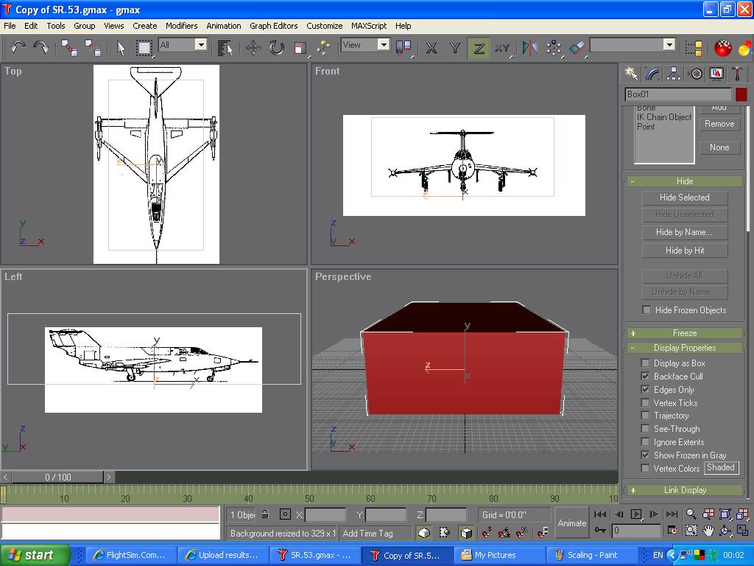Expand the Freeze rollout
754x566 pixels.
click(x=684, y=333)
